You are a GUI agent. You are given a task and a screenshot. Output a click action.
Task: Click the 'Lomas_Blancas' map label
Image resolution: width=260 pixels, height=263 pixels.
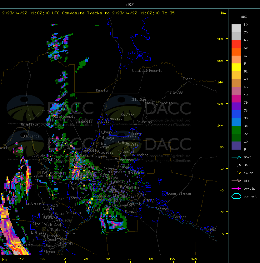179,193
